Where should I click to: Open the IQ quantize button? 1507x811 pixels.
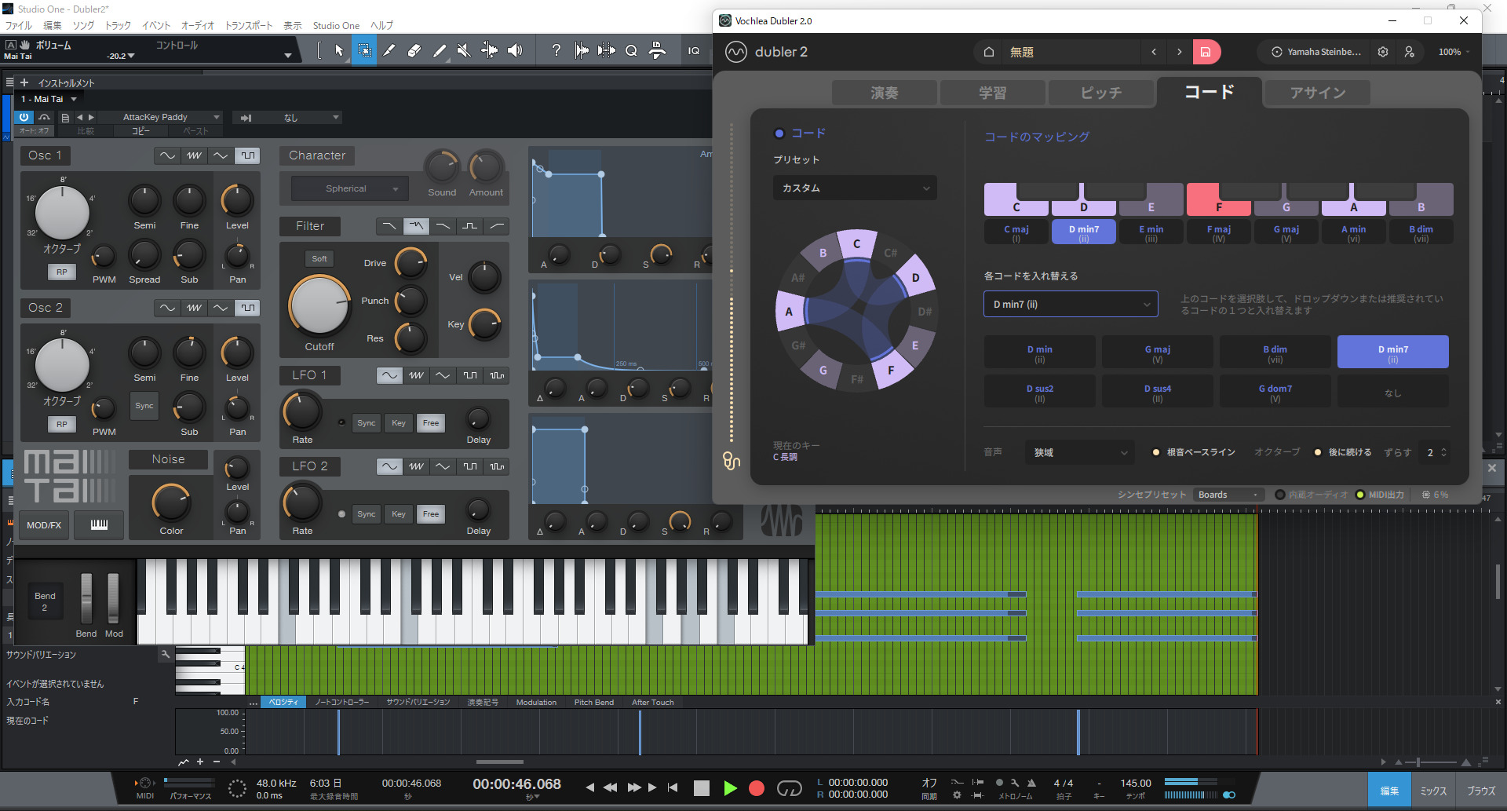(694, 51)
